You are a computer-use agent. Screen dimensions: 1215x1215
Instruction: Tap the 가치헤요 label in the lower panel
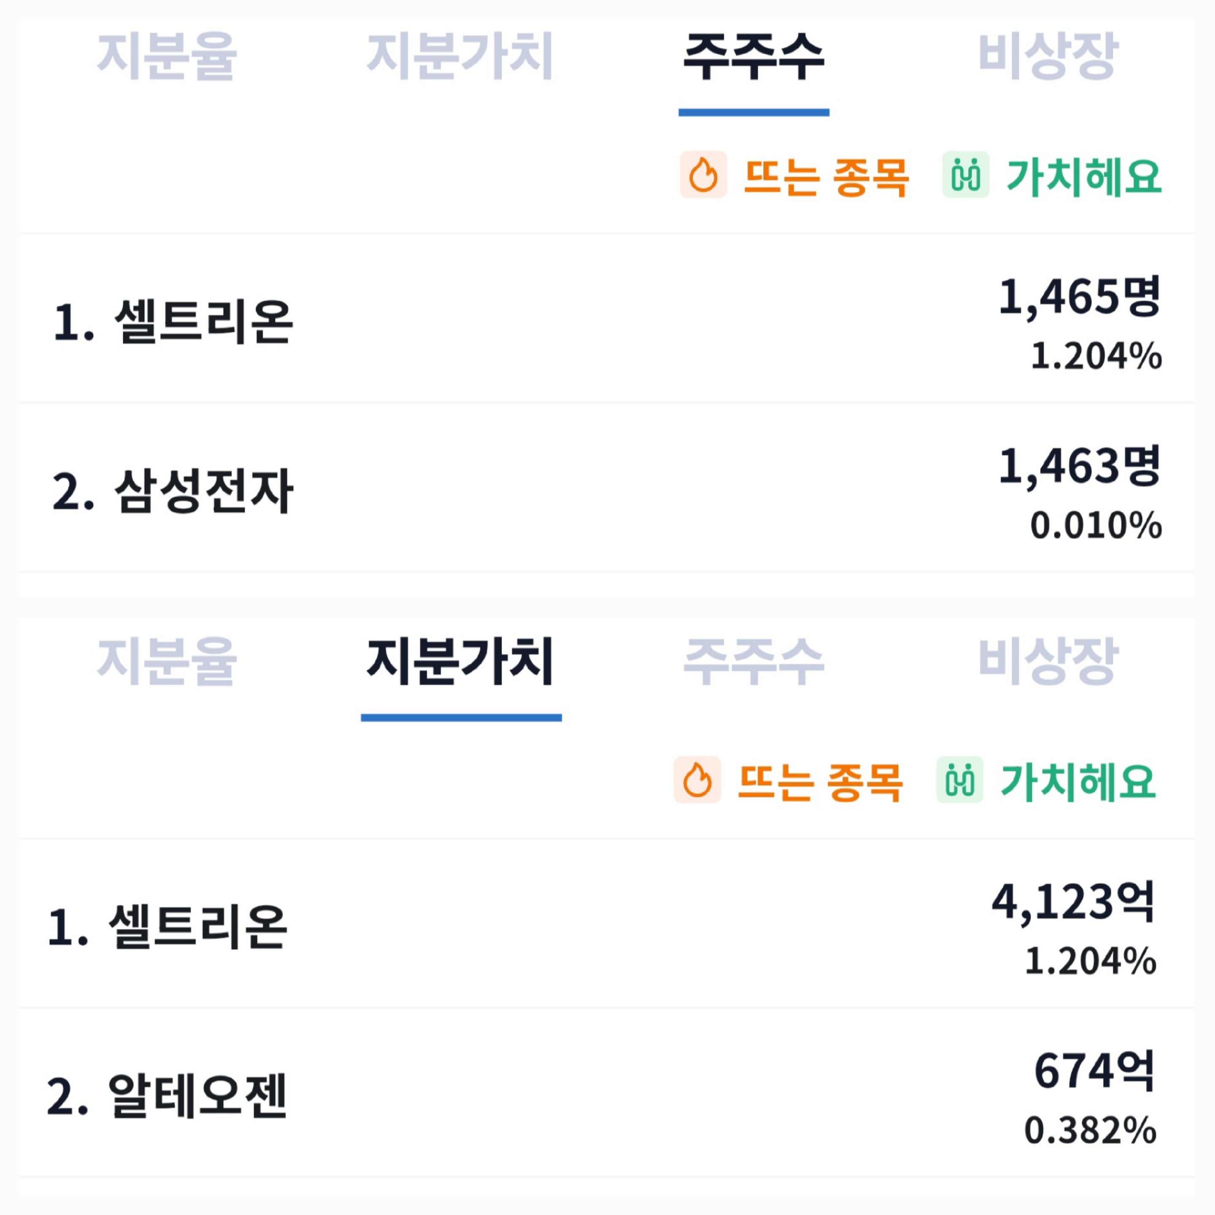[x=1078, y=782]
